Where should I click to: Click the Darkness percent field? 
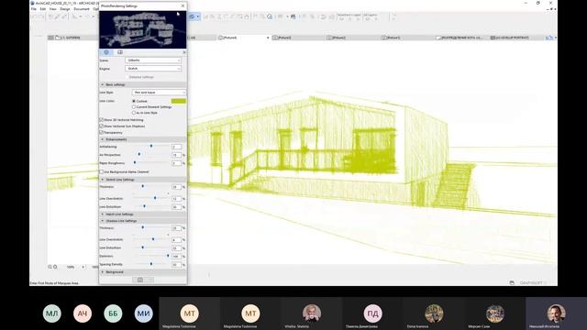point(176,257)
